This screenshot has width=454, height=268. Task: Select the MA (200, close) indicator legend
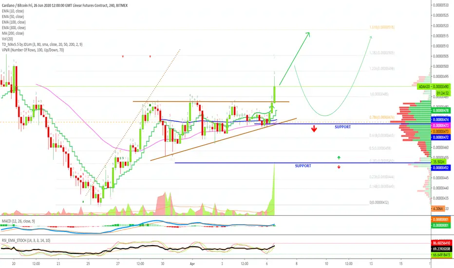(x=13, y=33)
